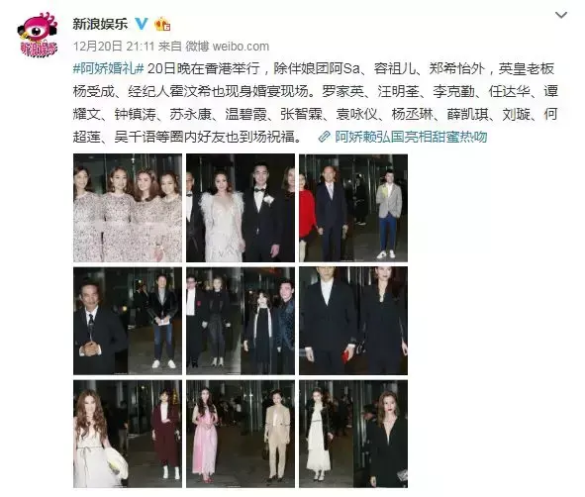Viewport: 585px width, 497px height.
Task: Open the bride and groom photo
Action: pos(241,208)
